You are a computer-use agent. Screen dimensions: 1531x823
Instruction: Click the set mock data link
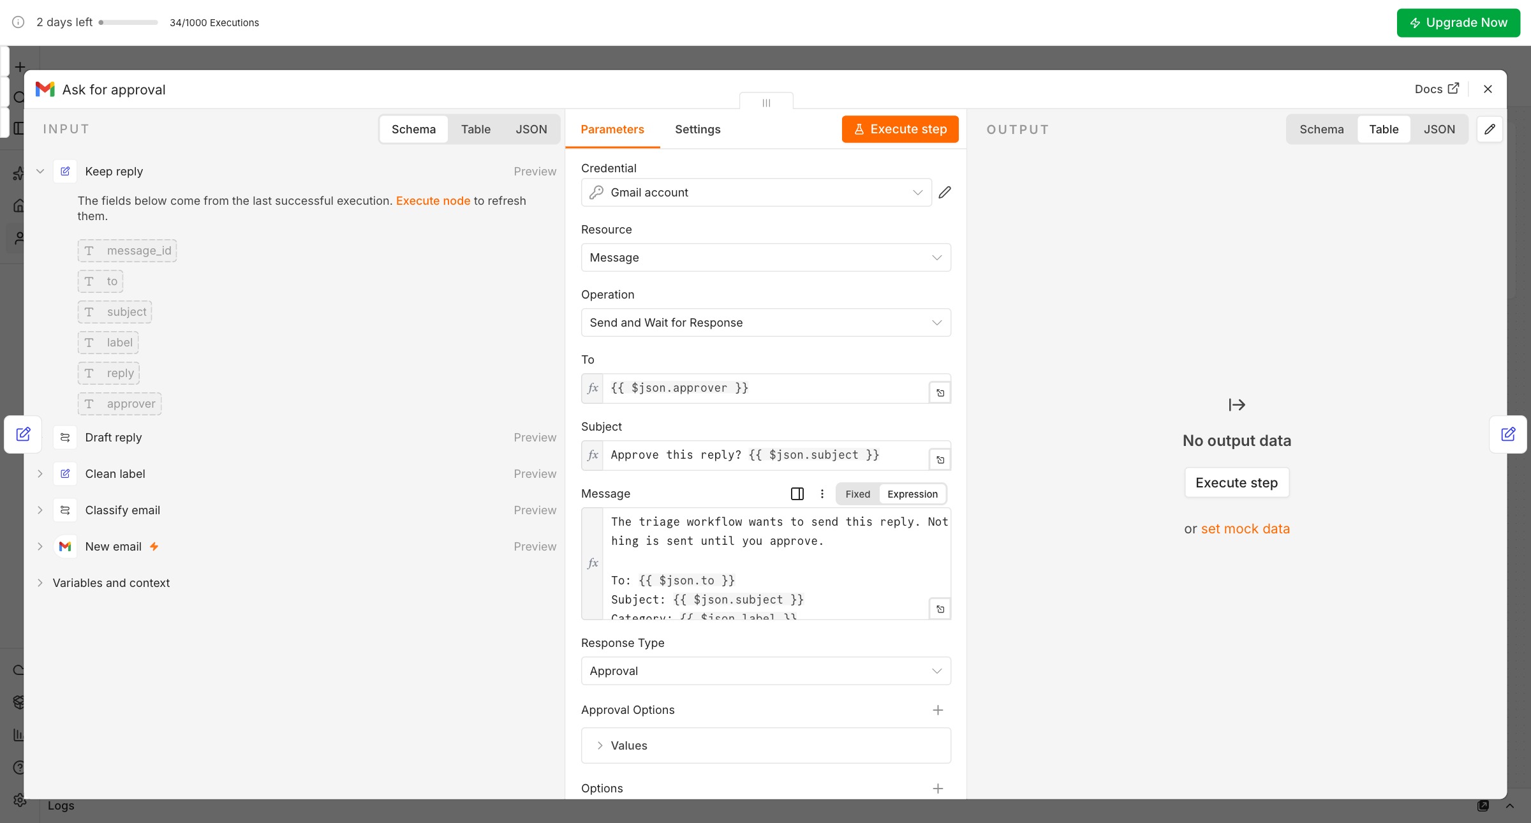(x=1245, y=529)
